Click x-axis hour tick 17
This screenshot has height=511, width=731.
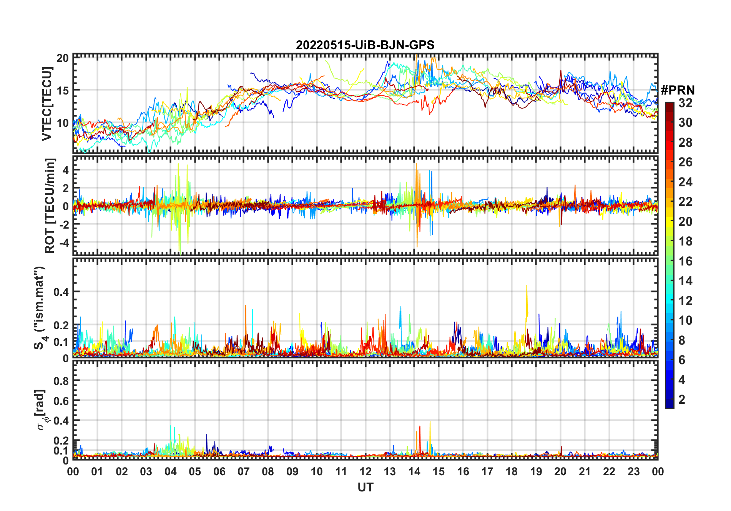[x=487, y=471]
